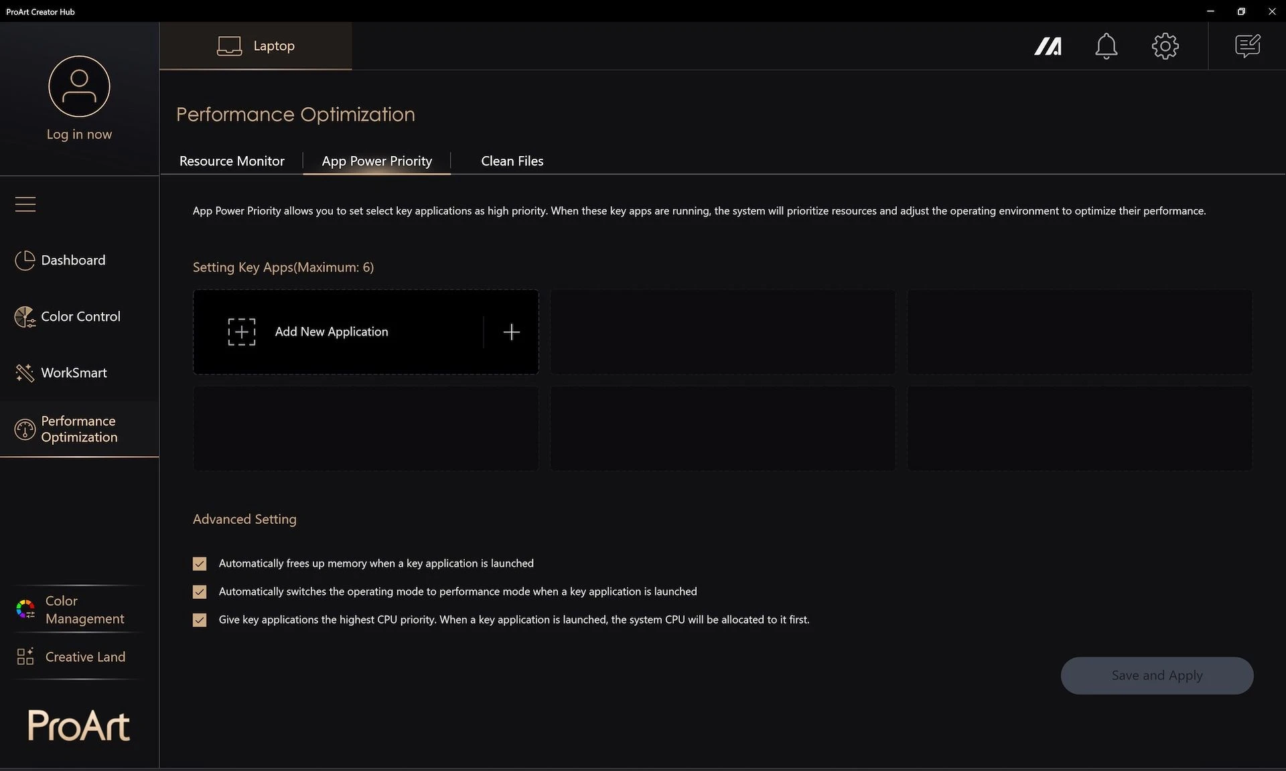The width and height of the screenshot is (1286, 771).
Task: Collapse the sidebar with the hamburger icon
Action: 25,204
